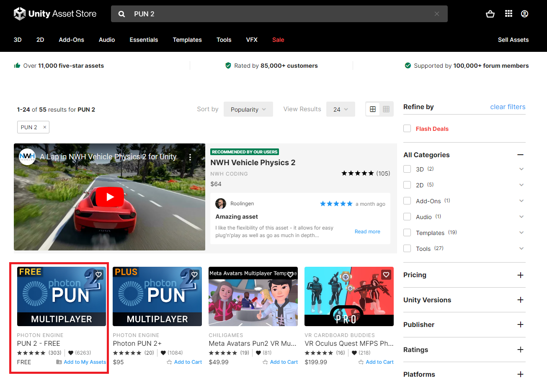
Task: Click Read more on the Amazing asset review
Action: point(367,231)
